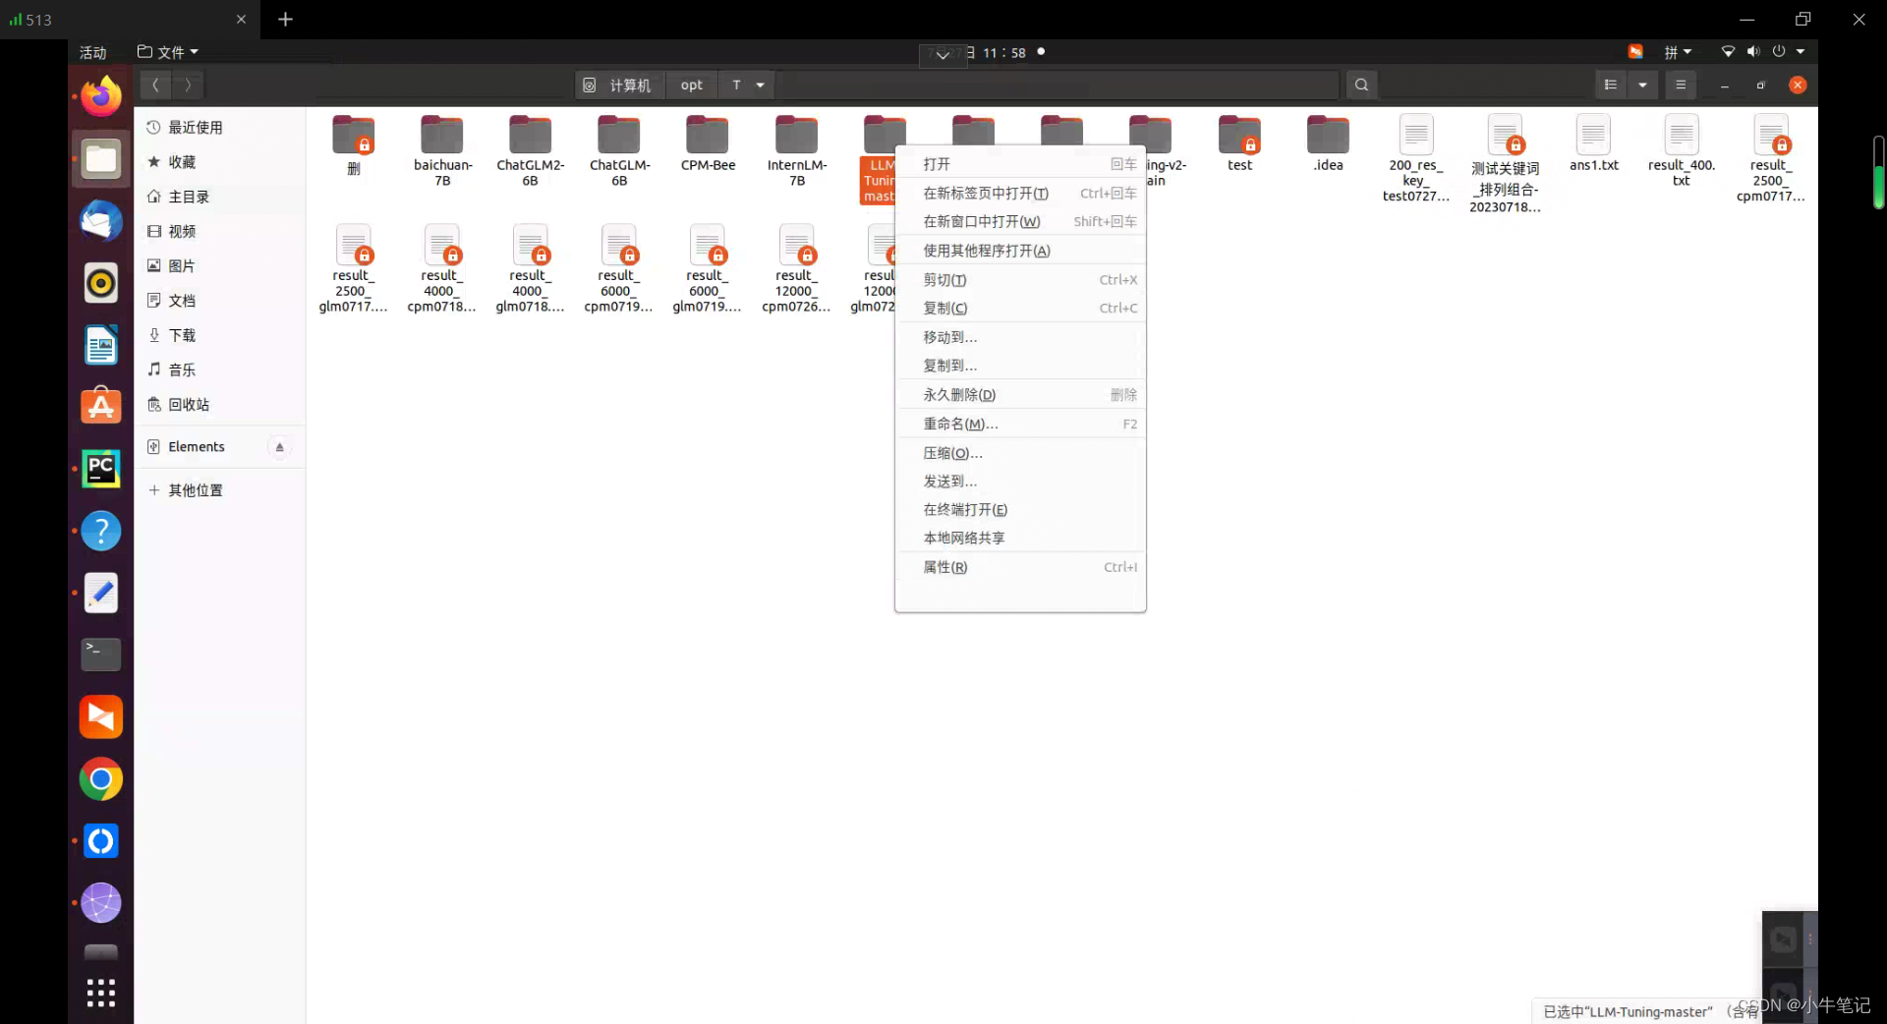Open Rhythmbox music player icon
This screenshot has width=1887, height=1024.
coord(101,283)
